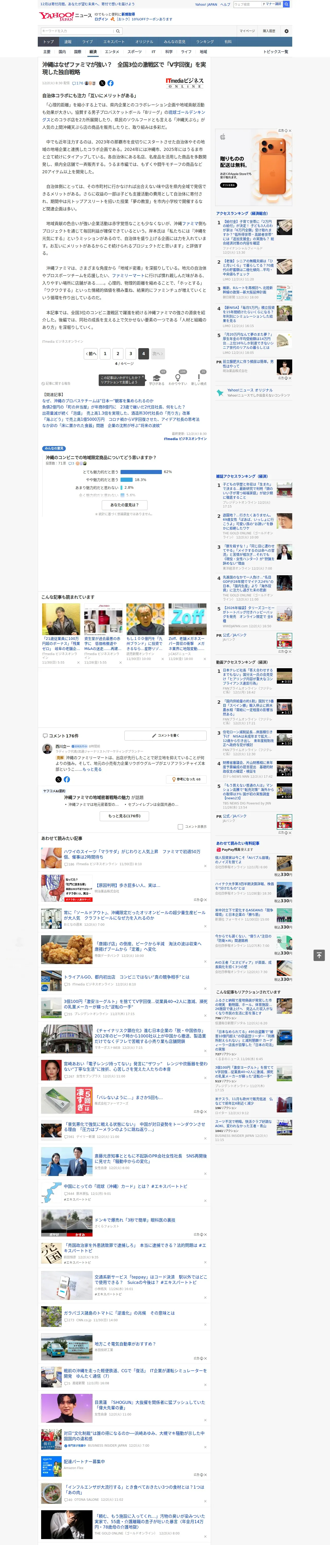Open settings via the header gear icon
This screenshot has height=1545, width=330.
pyautogui.click(x=286, y=31)
